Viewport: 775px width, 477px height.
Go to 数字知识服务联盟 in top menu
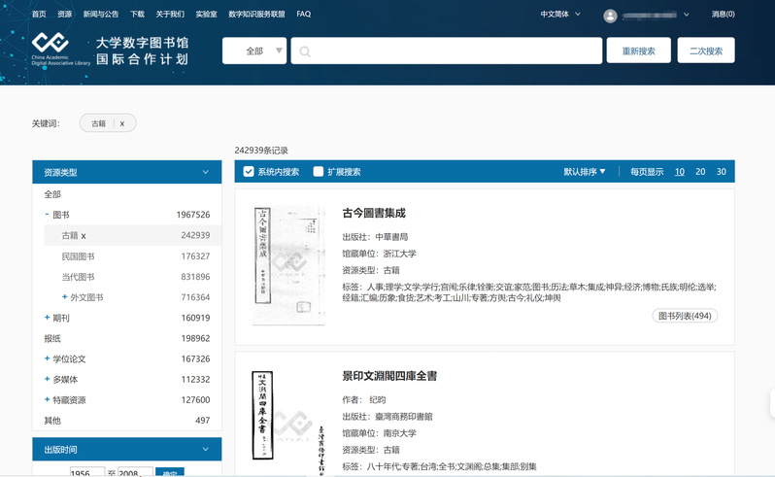(256, 15)
